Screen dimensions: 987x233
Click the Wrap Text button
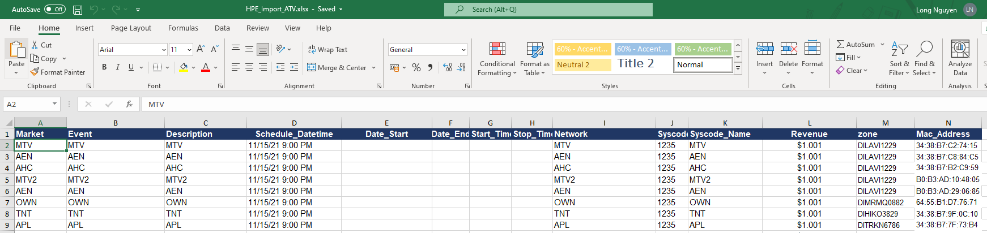[327, 49]
